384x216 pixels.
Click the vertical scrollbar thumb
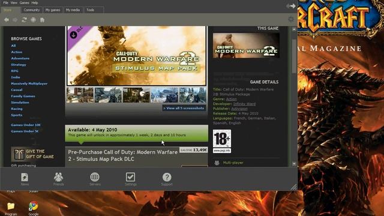294,56
